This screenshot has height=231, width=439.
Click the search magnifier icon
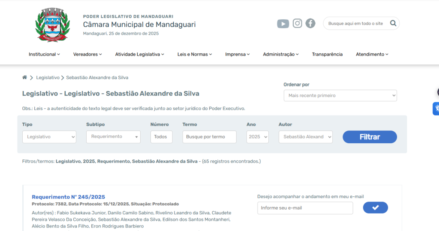(393, 24)
